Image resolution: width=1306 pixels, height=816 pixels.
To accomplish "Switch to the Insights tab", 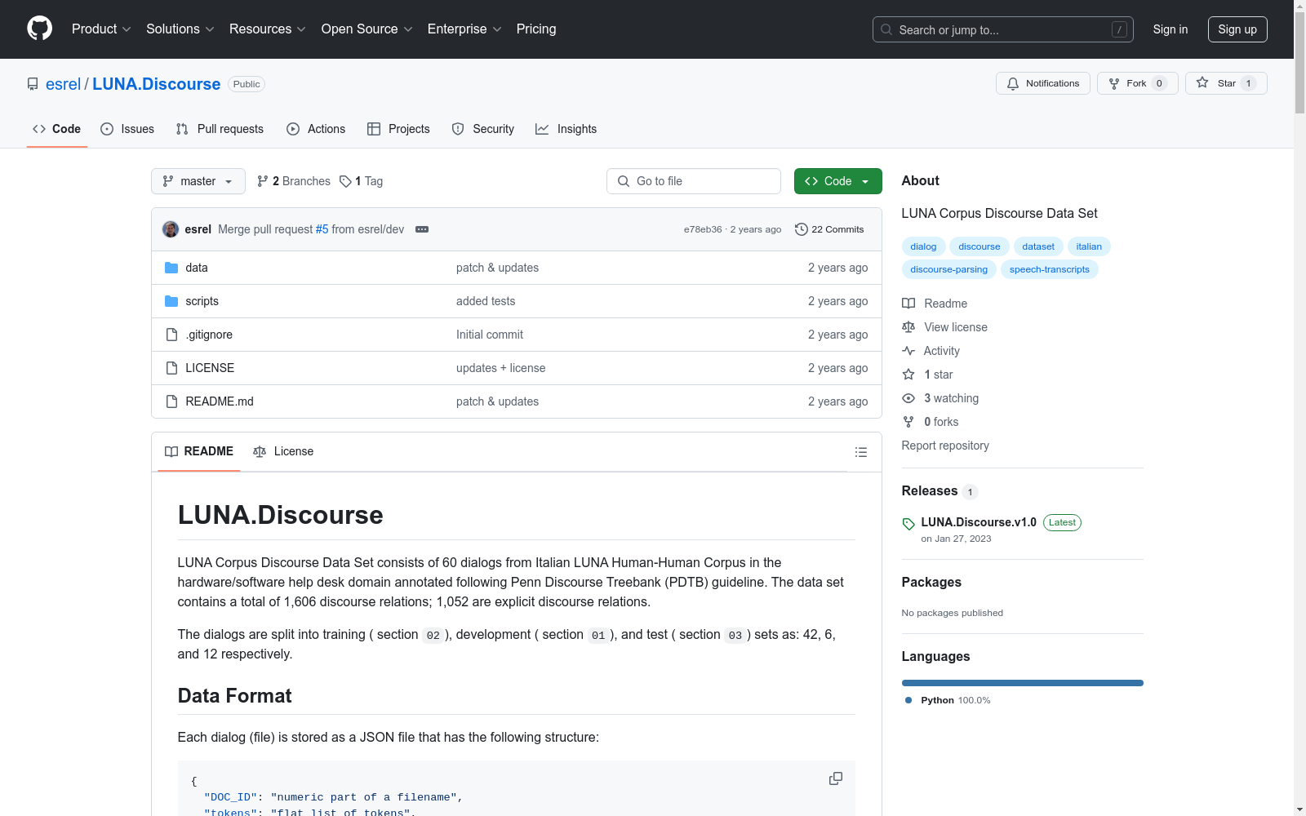I will pyautogui.click(x=566, y=129).
